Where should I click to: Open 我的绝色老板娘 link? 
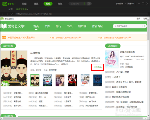(92, 106)
